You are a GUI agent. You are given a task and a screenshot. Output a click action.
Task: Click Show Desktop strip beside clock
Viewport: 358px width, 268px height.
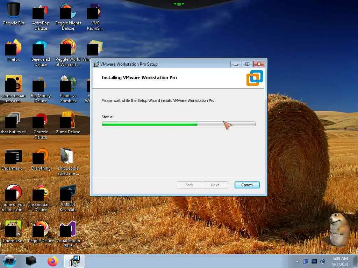(x=356, y=261)
